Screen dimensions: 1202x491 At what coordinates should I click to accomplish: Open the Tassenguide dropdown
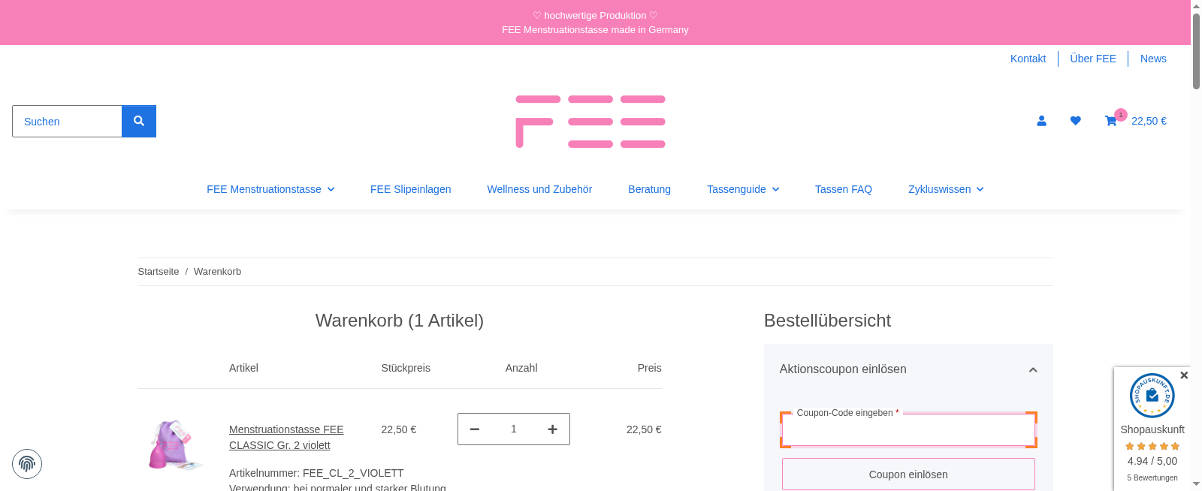click(742, 189)
